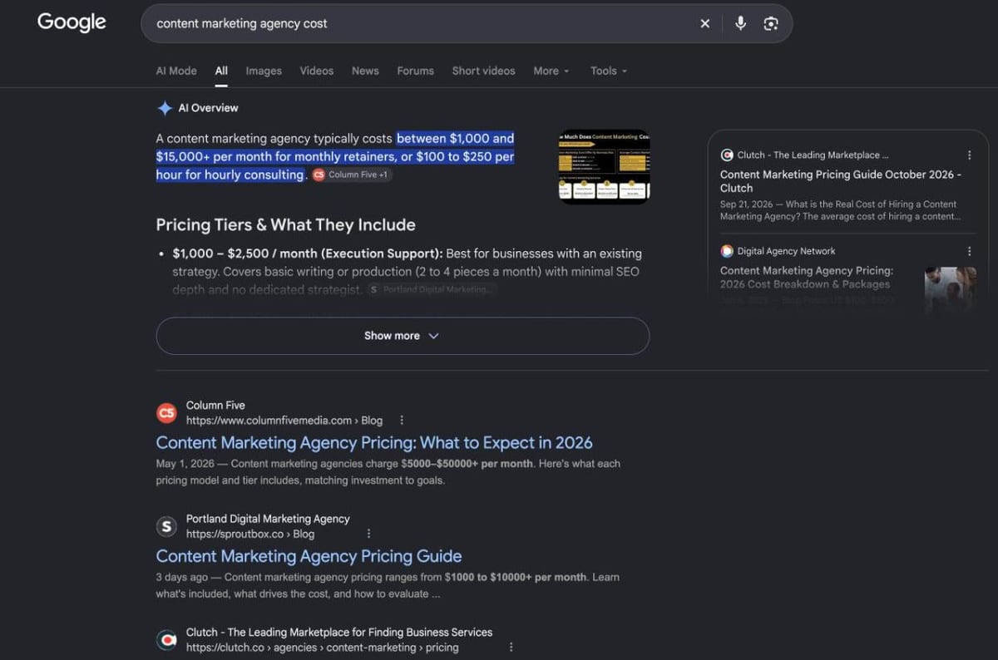Click the Clutch icon in the sidebar card
Screen dimensions: 998x660
tap(727, 155)
